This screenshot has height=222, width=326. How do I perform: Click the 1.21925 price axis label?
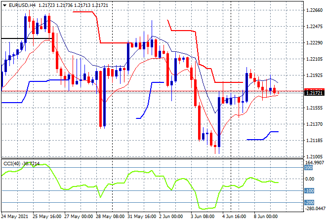pyautogui.click(x=314, y=75)
